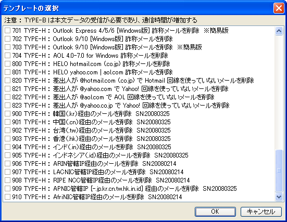The height and width of the screenshot is (222, 287).
Task: Click the scrollbar up arrow
Action: 279,31
